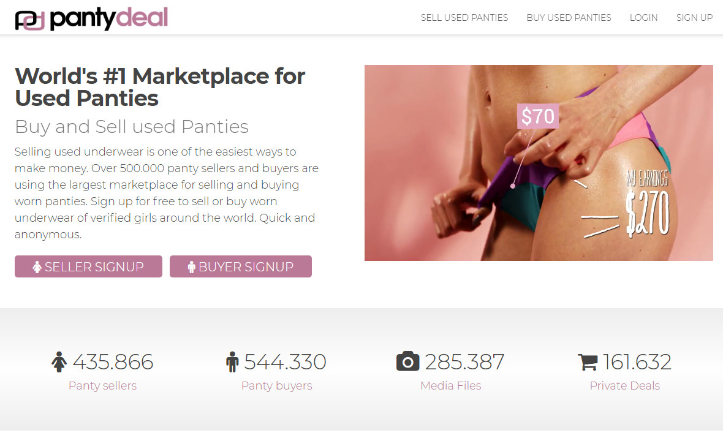
Task: Click the pantydeal wordmark text
Action: pos(108,18)
